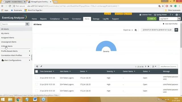
Task: Check the second SSH Failed Logons row
Action: (36, 84)
